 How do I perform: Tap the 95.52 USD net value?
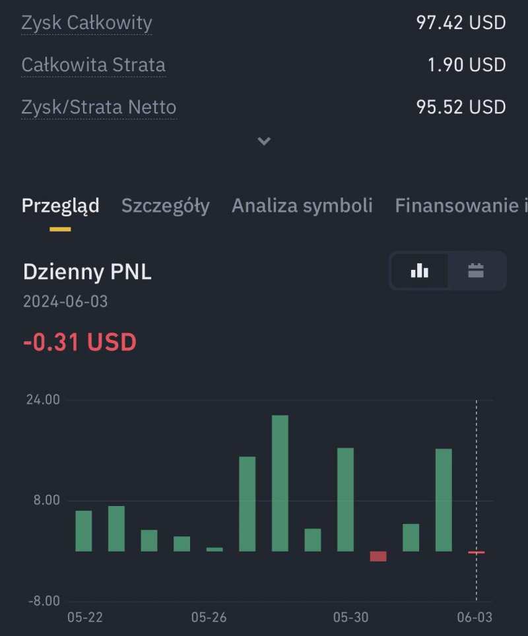coord(461,107)
